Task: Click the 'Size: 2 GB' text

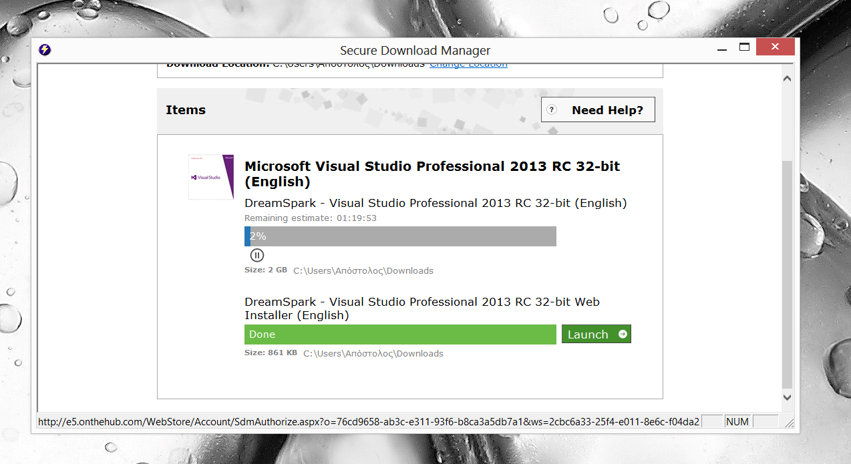Action: pos(266,270)
